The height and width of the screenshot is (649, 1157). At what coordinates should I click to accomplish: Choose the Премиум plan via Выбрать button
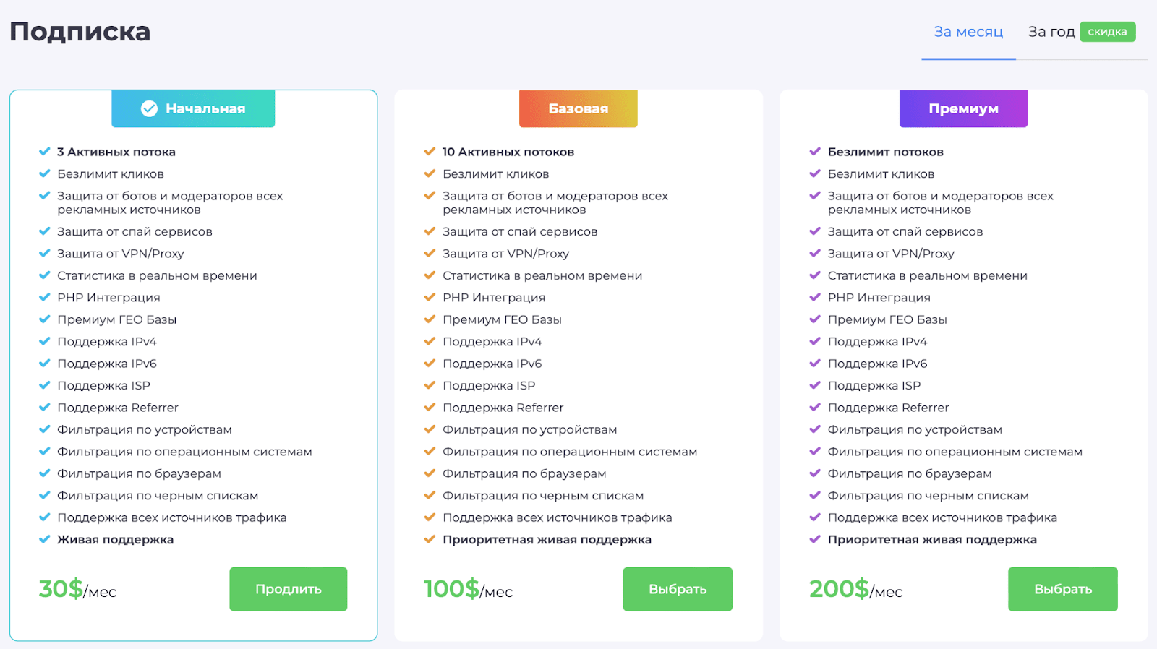[1063, 589]
